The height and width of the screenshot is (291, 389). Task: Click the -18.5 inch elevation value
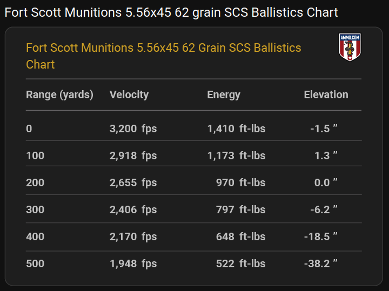(x=321, y=236)
